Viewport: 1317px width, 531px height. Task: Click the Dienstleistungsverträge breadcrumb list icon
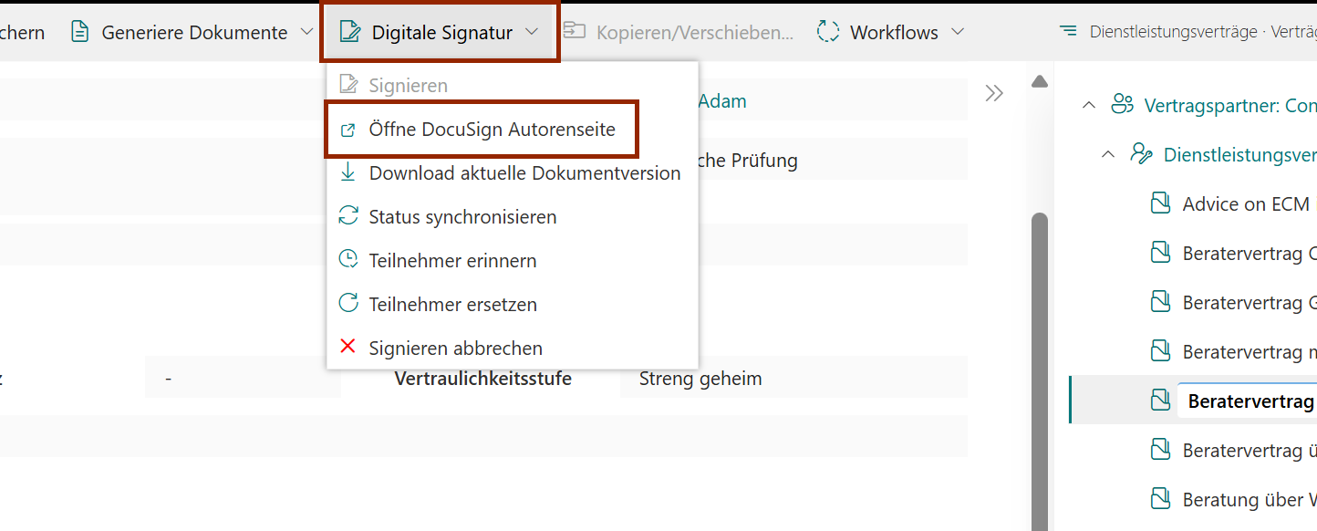[1068, 32]
